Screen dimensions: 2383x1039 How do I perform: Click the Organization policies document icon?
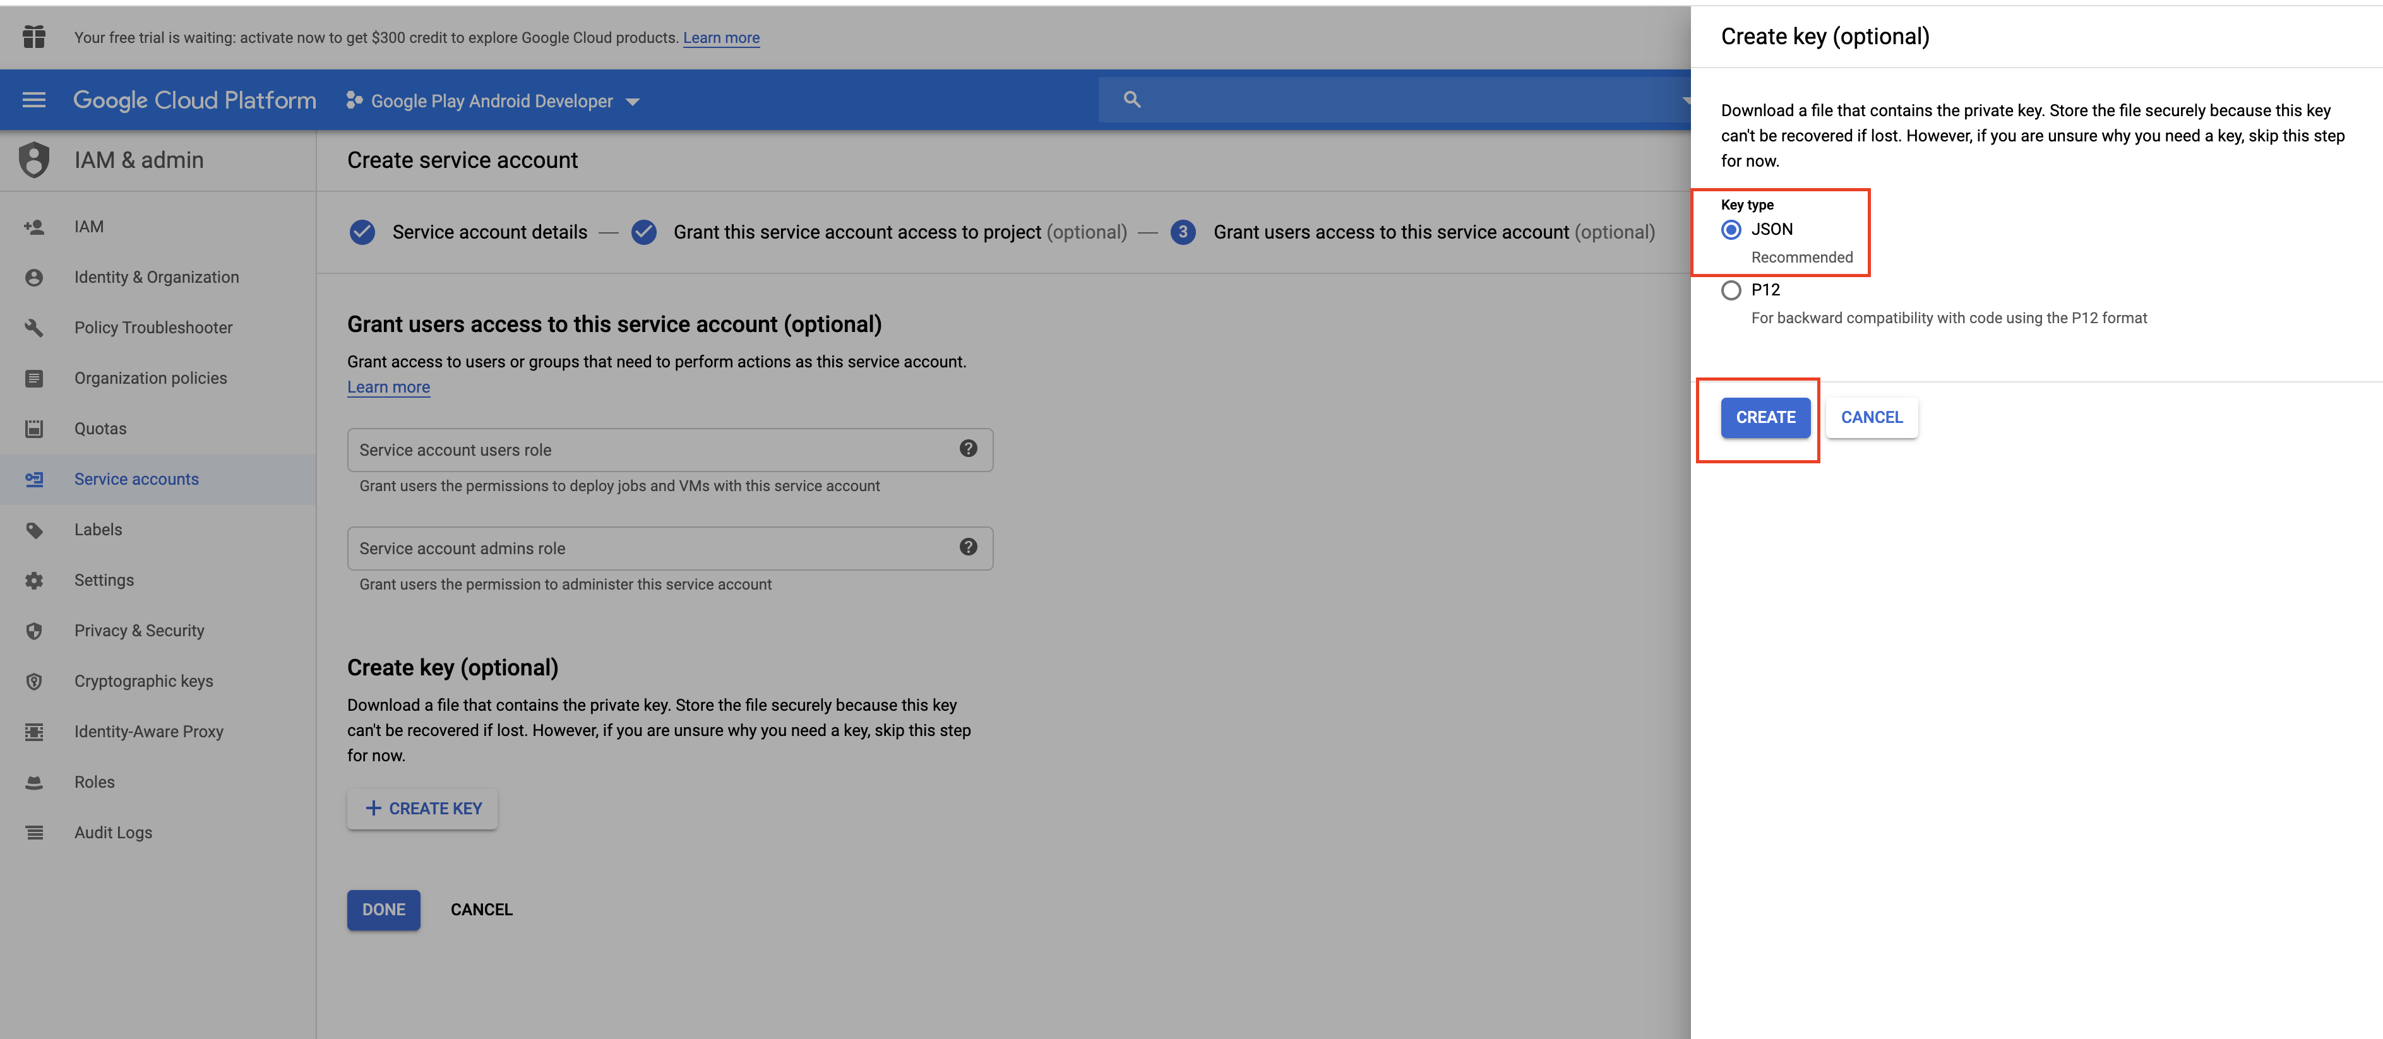tap(34, 378)
